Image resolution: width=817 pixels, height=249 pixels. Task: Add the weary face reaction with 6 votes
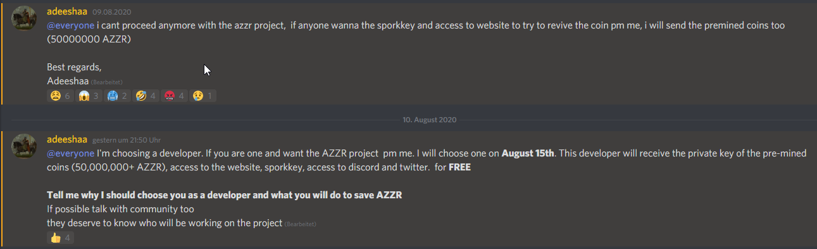point(61,96)
